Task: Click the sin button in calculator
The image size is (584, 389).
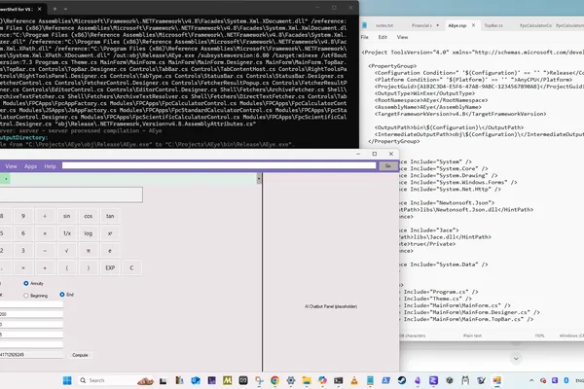Action: coord(66,216)
